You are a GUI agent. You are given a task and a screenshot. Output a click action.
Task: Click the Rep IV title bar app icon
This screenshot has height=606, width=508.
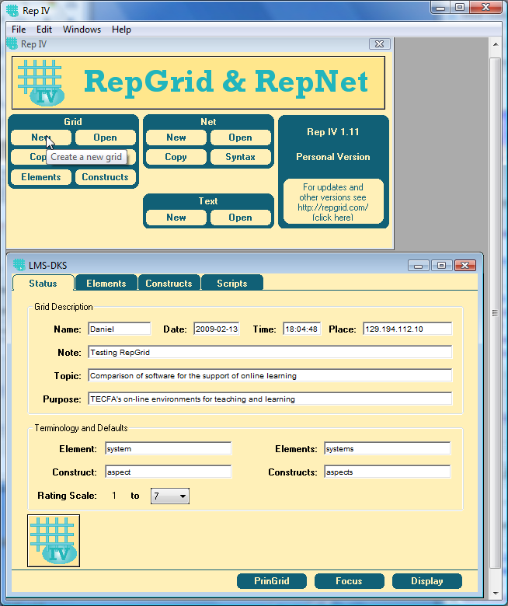[11, 9]
